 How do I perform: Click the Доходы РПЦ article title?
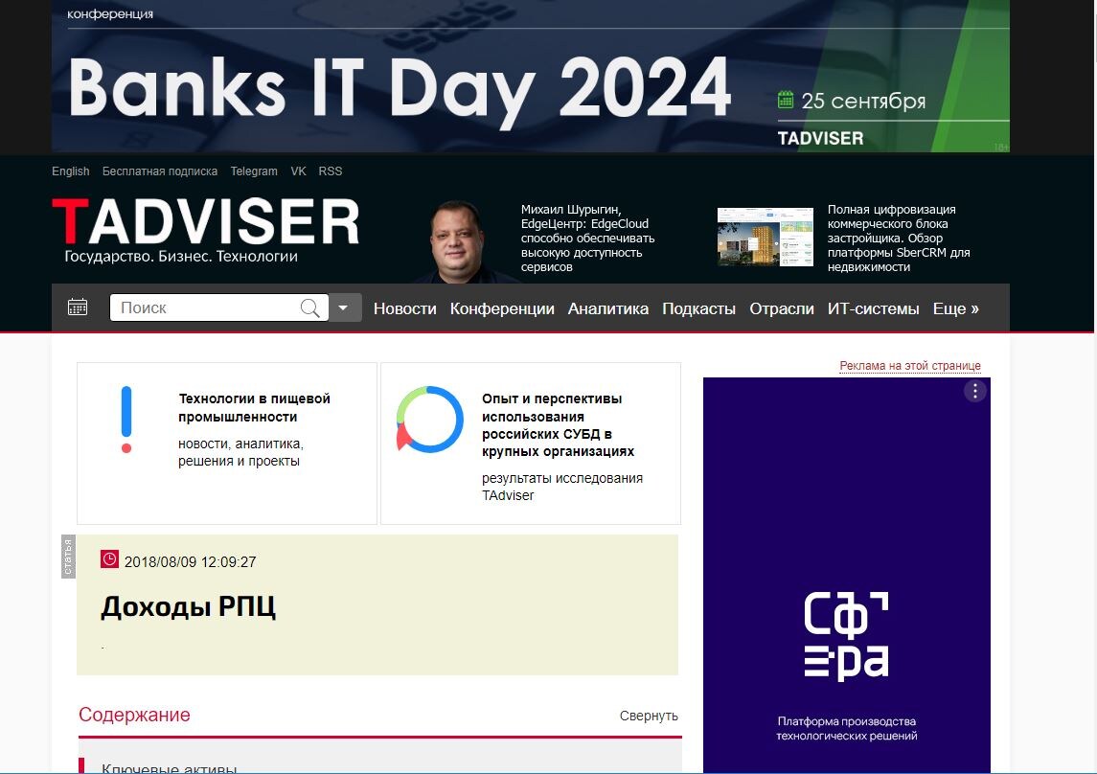[188, 606]
